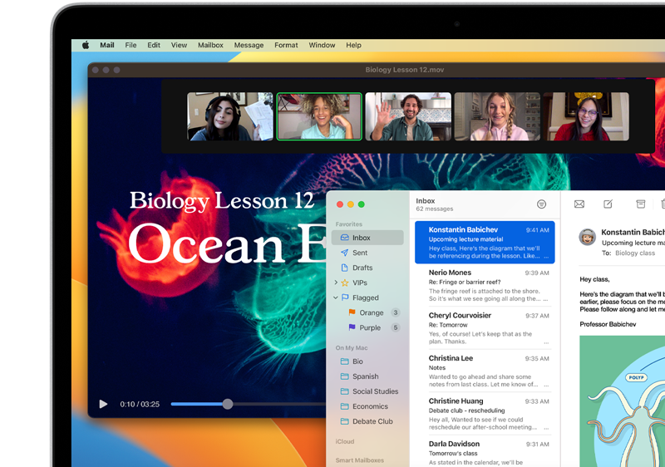Click Konstantin Babichev's sender avatar
665x467 pixels.
pyautogui.click(x=588, y=238)
